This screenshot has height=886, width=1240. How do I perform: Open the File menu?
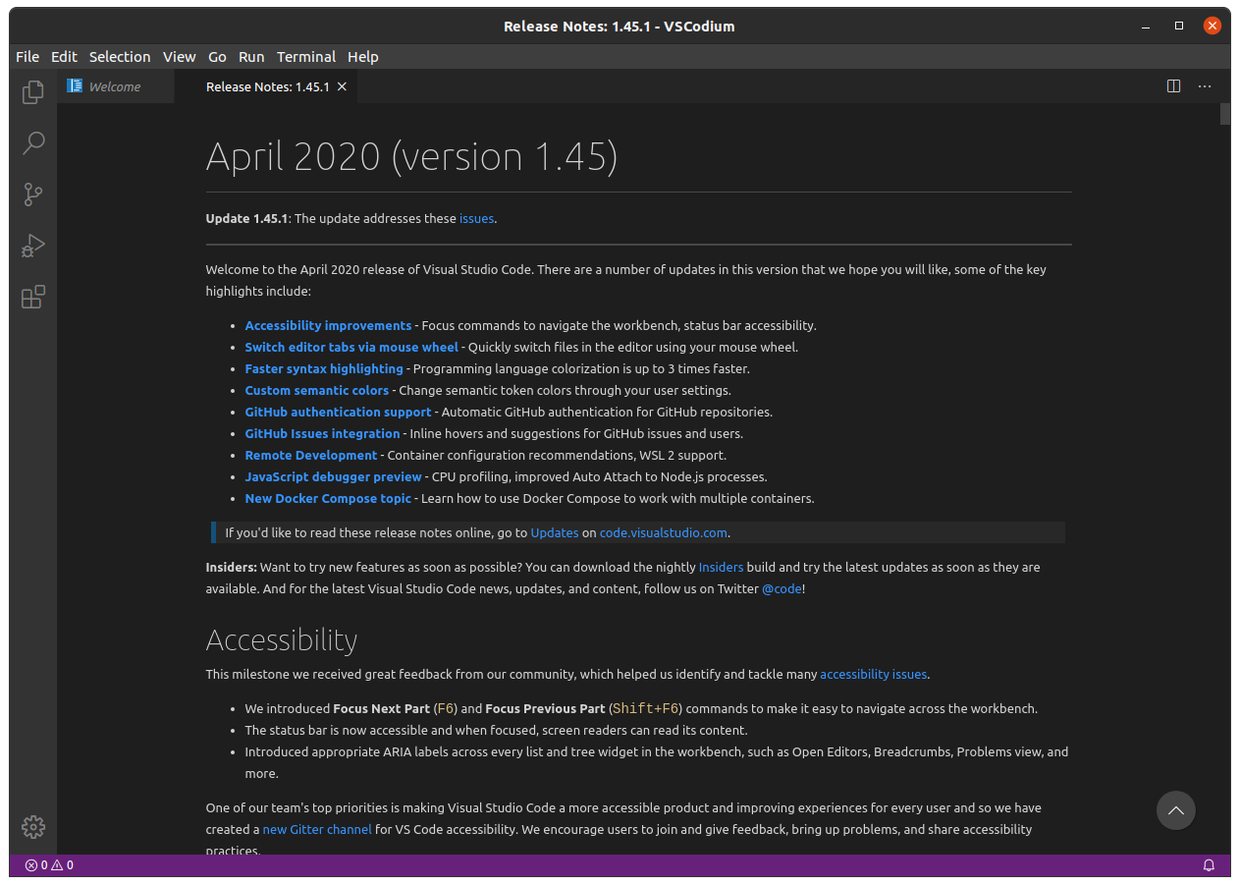27,57
